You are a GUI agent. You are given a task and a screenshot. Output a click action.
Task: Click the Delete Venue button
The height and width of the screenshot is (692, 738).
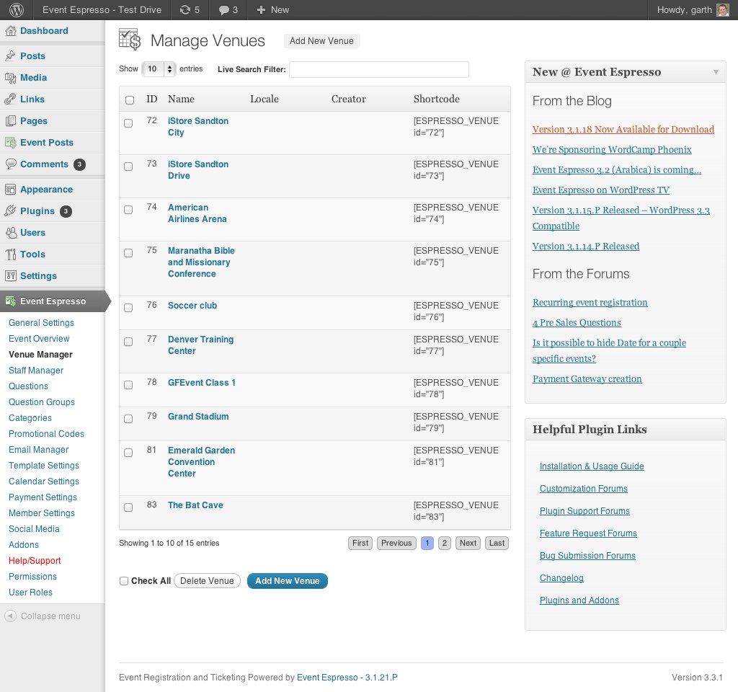tap(207, 581)
